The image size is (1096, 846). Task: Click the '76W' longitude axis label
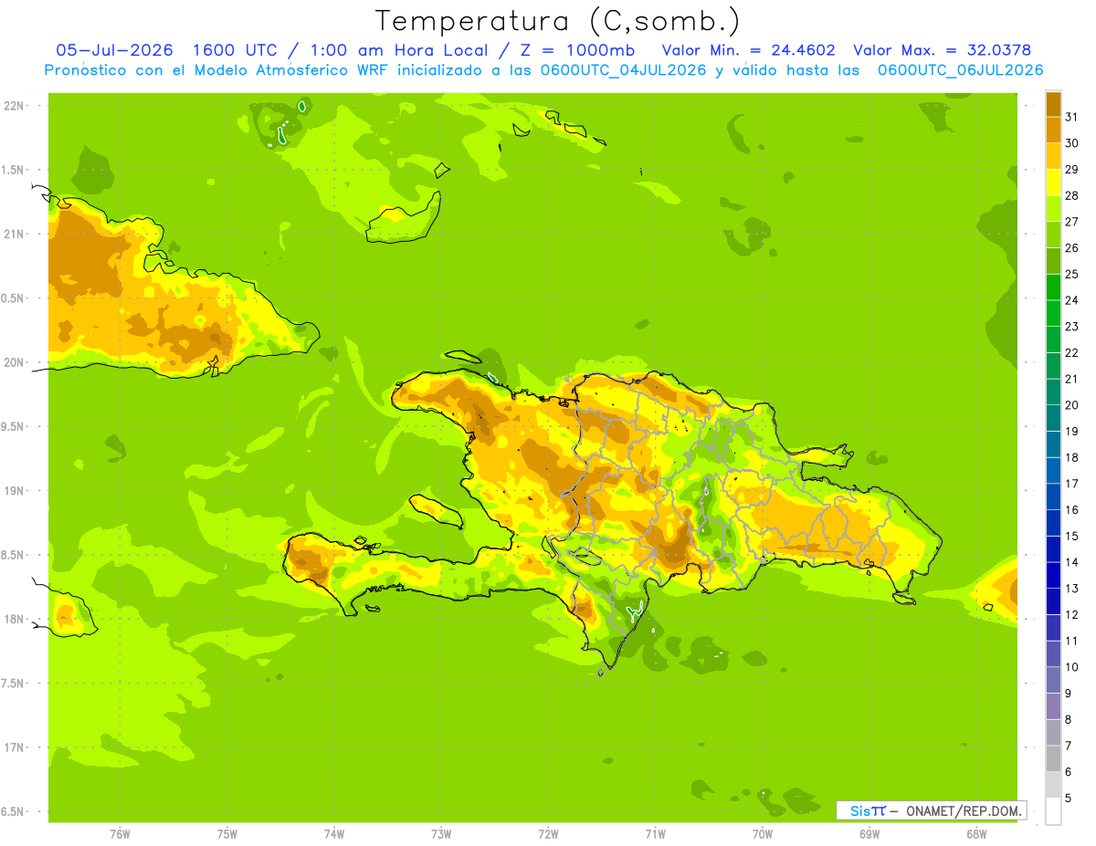120,834
